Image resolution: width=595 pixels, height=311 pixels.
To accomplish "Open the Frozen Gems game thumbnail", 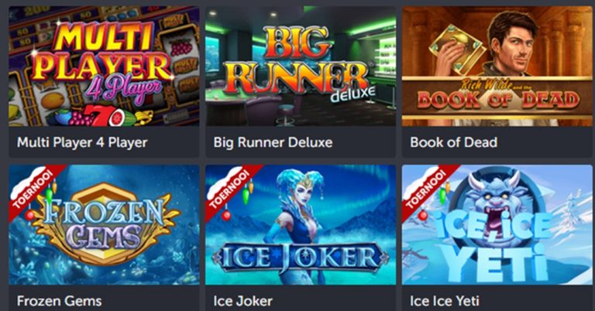I will coord(104,224).
